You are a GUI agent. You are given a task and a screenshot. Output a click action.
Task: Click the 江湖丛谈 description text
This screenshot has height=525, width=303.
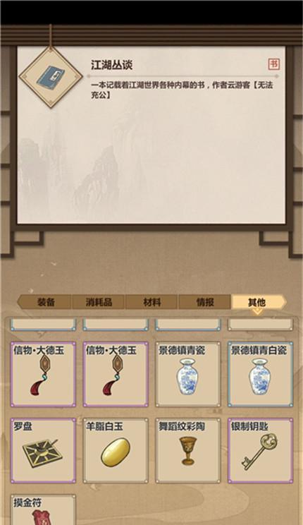(183, 90)
